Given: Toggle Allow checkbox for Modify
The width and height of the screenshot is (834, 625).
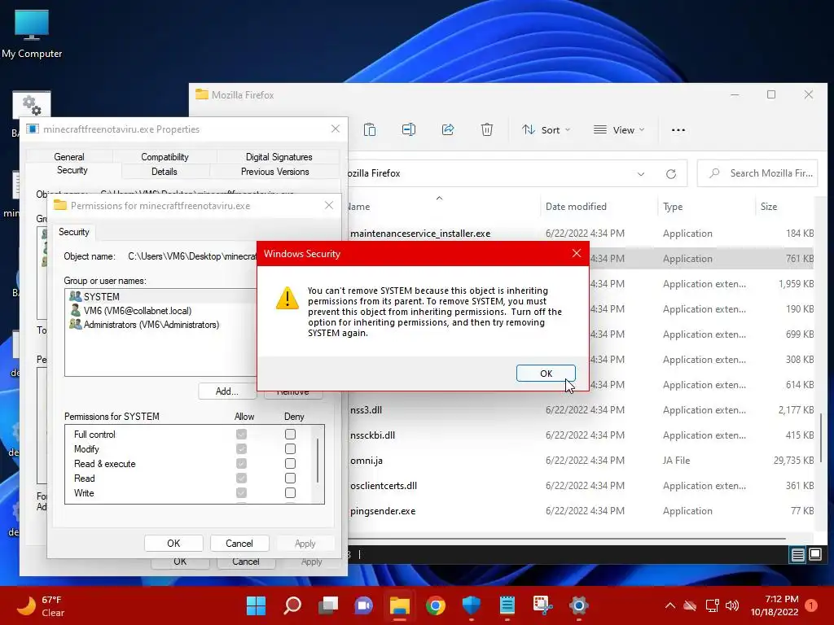Looking at the screenshot, I should click(241, 449).
